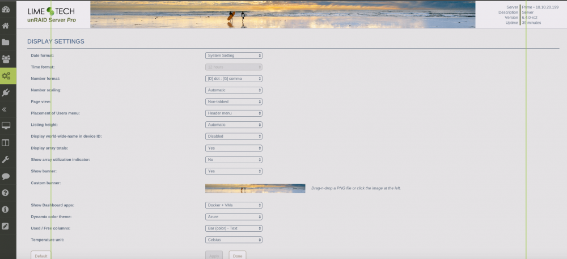The height and width of the screenshot is (259, 567).
Task: Click the server address "Prime • 10.10.20.199"
Action: (x=540, y=7)
